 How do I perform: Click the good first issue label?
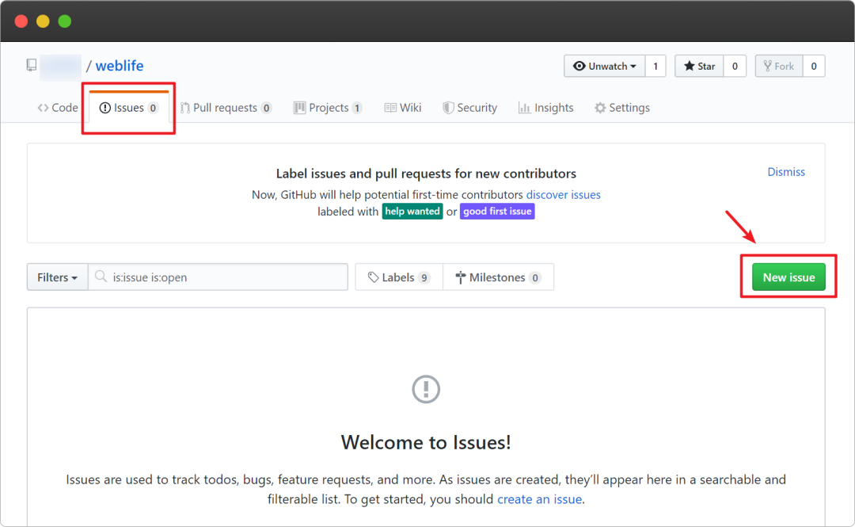click(x=497, y=212)
